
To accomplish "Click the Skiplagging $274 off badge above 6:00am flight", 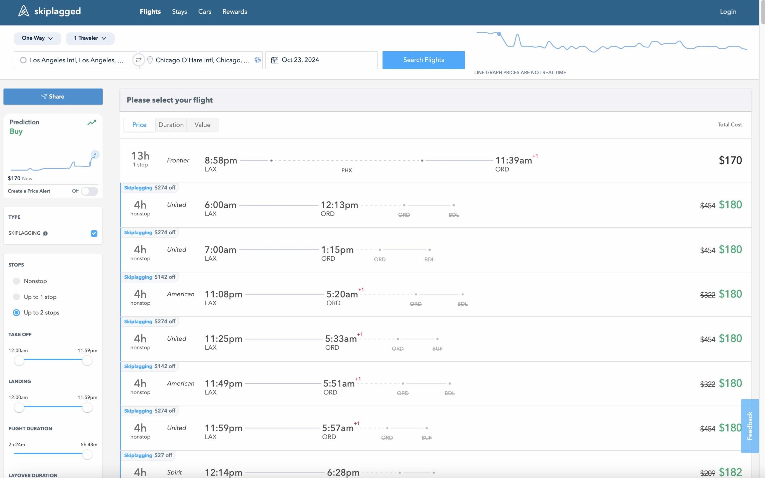I will point(149,188).
